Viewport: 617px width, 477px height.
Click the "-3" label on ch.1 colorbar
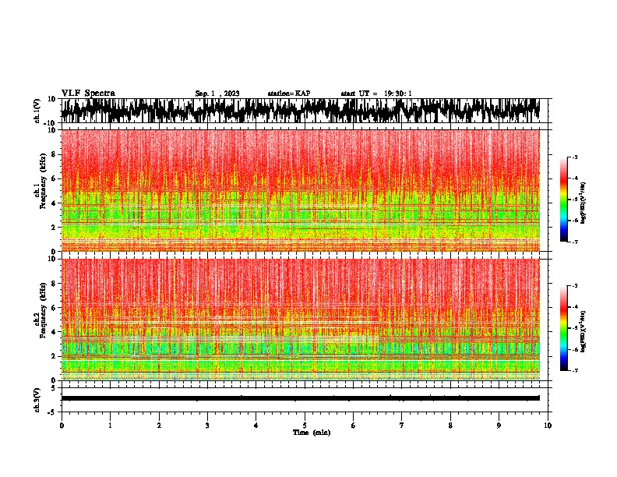point(574,157)
